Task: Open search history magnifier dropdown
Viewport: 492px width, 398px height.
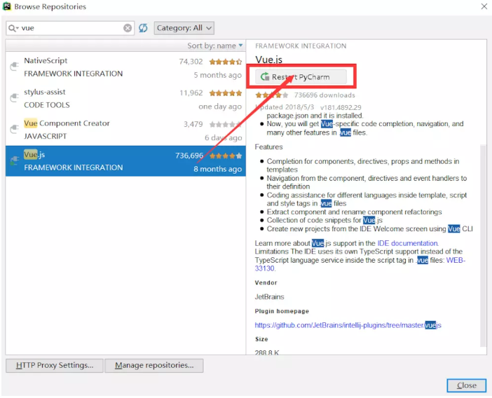Action: (13, 28)
